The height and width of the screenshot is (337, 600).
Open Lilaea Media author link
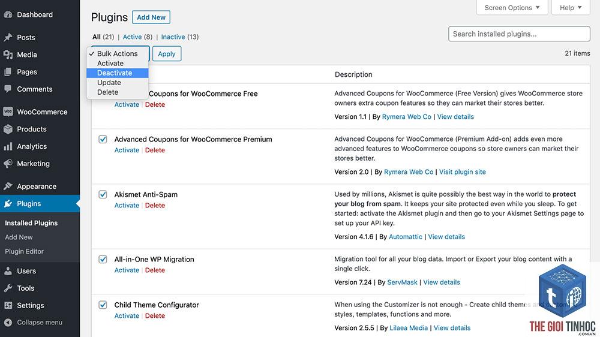tap(409, 328)
